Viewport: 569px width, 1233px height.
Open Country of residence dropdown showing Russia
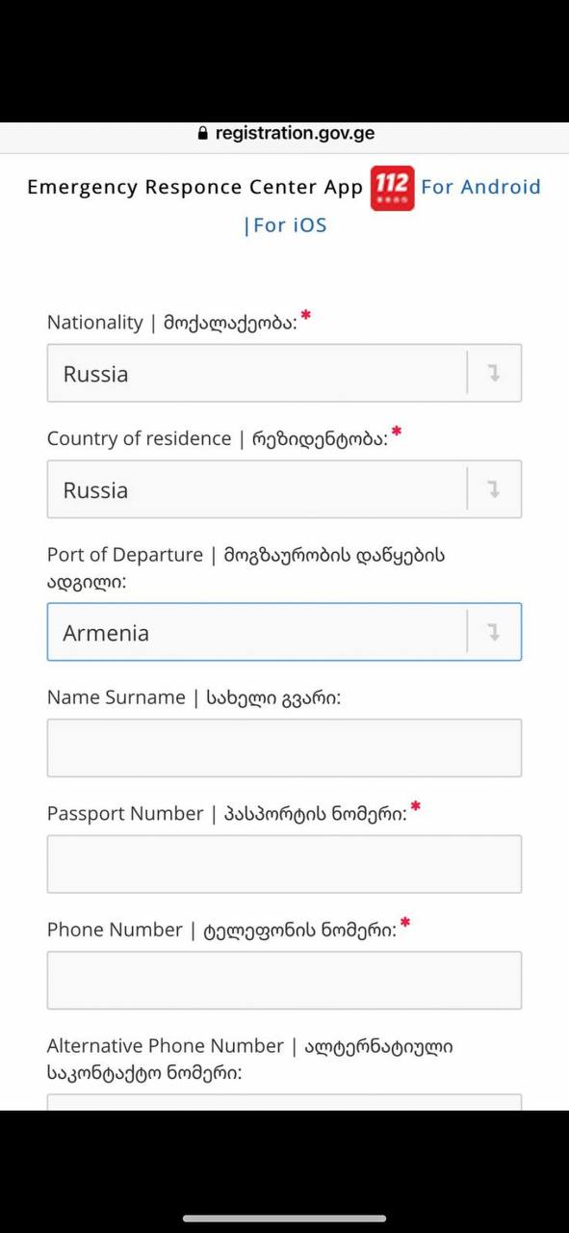click(284, 489)
